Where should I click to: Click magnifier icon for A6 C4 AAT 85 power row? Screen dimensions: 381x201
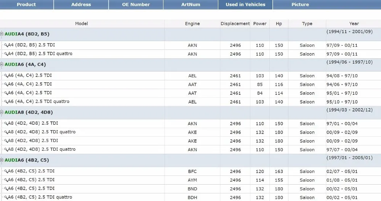[6, 85]
